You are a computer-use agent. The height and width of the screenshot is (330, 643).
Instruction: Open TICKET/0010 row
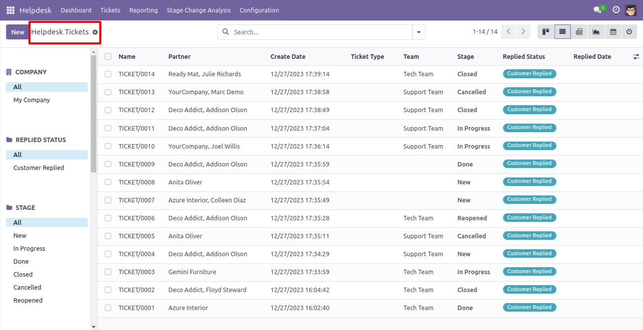point(370,146)
